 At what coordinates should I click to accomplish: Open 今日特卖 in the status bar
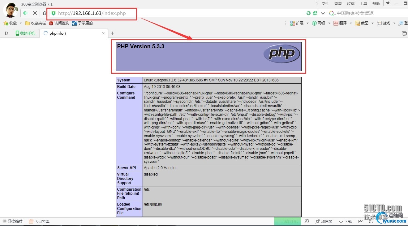[39, 221]
